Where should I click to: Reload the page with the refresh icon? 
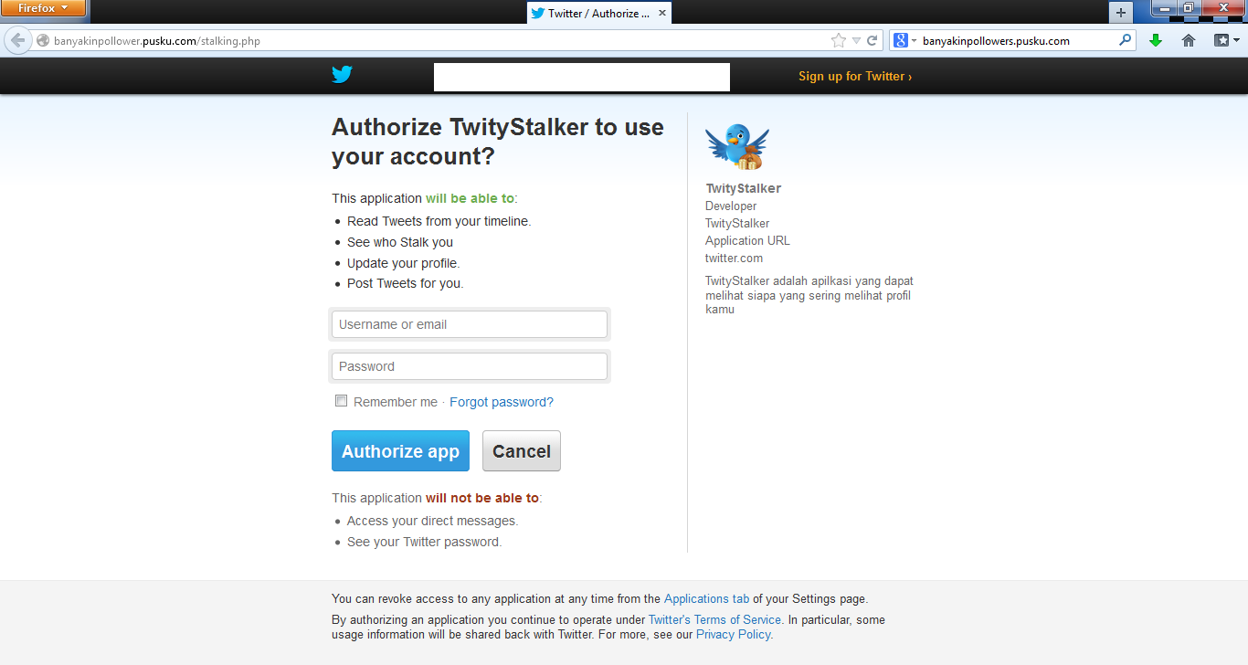(x=873, y=40)
